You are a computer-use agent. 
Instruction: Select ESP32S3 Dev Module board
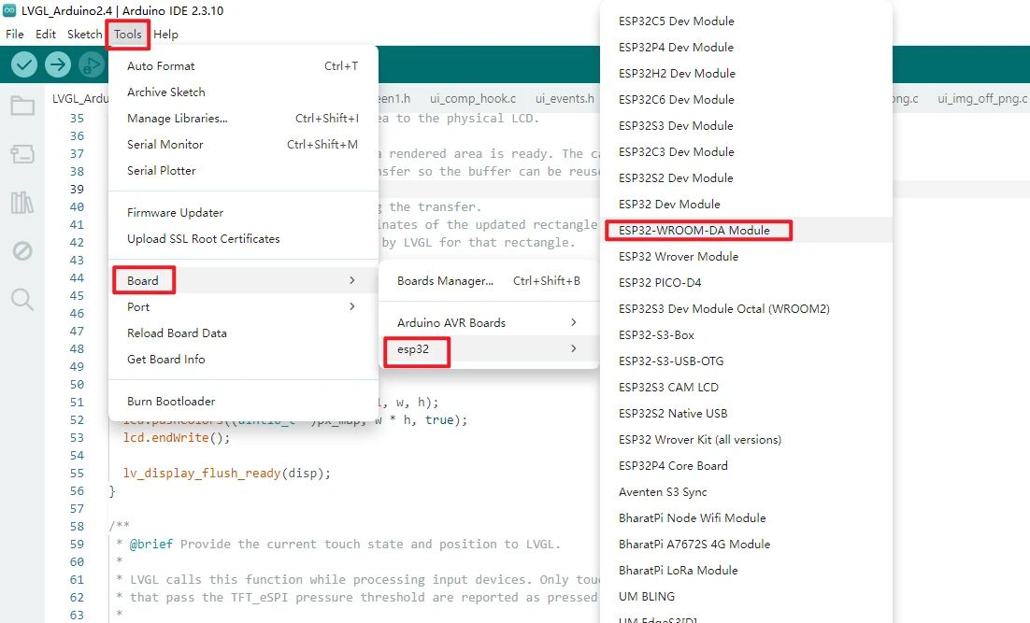click(x=747, y=126)
